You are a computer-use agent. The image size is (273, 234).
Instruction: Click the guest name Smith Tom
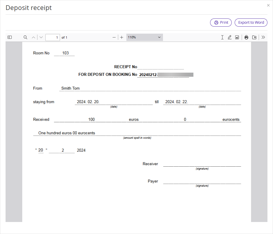[70, 88]
